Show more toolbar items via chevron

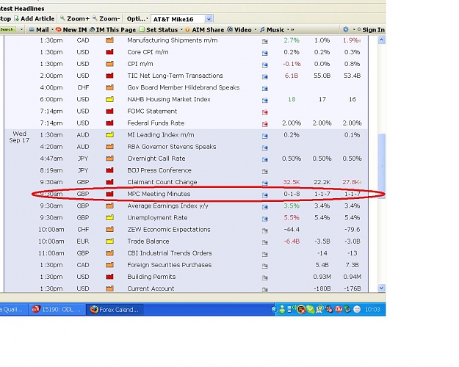point(292,30)
